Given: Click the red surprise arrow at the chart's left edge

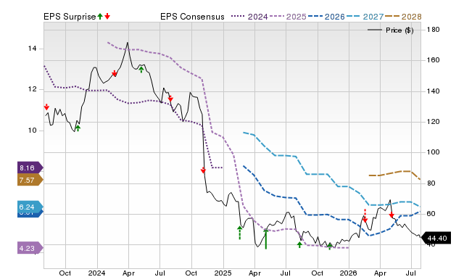Looking at the screenshot, I should tap(46, 107).
